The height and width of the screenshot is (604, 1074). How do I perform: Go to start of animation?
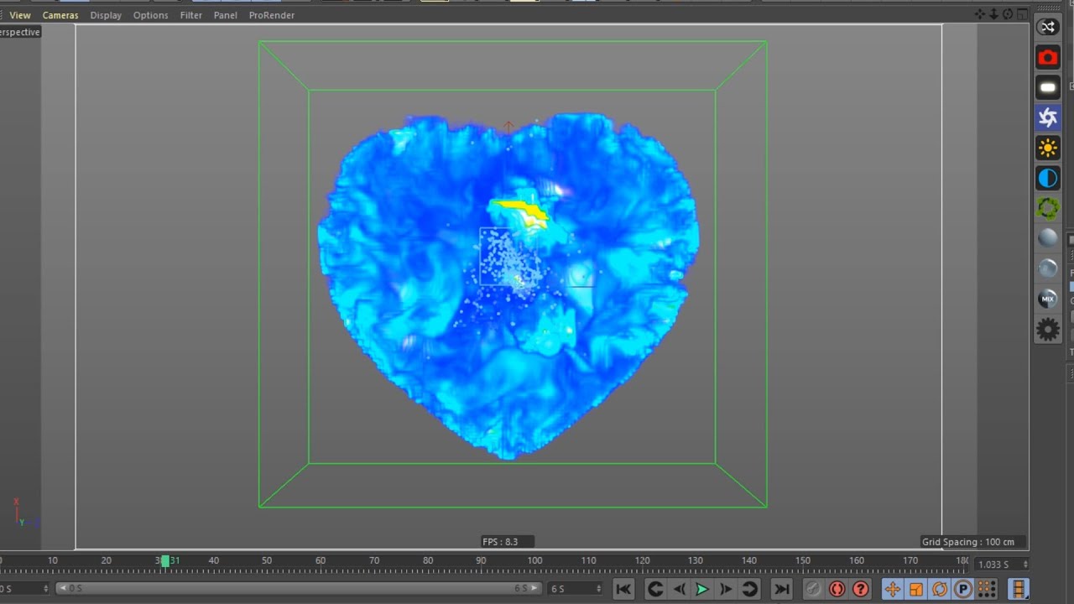tap(623, 589)
